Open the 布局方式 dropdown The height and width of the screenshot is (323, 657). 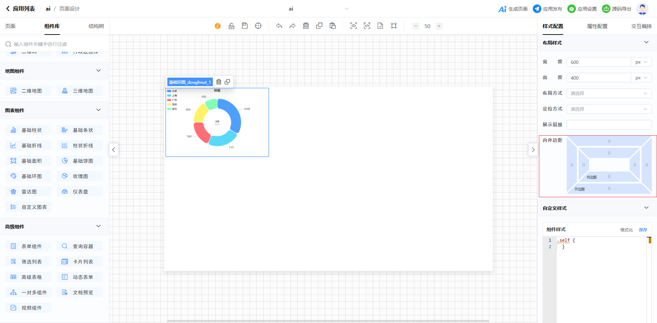click(609, 93)
